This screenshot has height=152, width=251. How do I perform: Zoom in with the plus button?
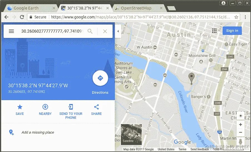(x=240, y=124)
